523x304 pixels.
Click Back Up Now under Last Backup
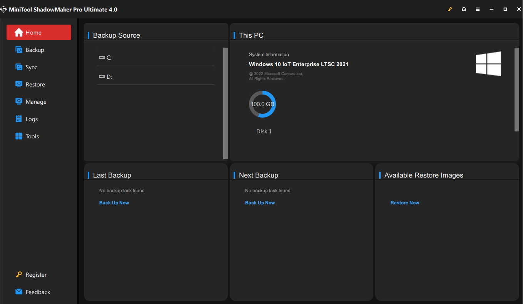coord(114,203)
